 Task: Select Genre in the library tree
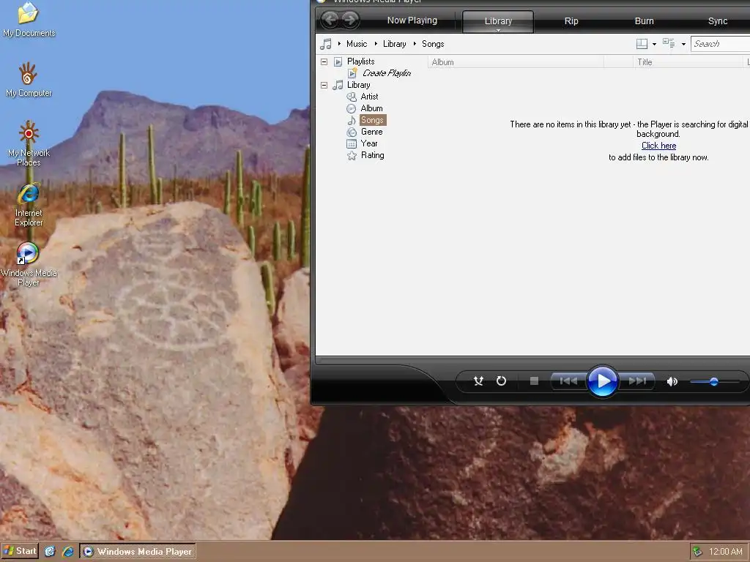(371, 132)
